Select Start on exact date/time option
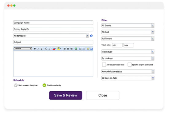Viewport: 169px width, 119px height. (16, 85)
